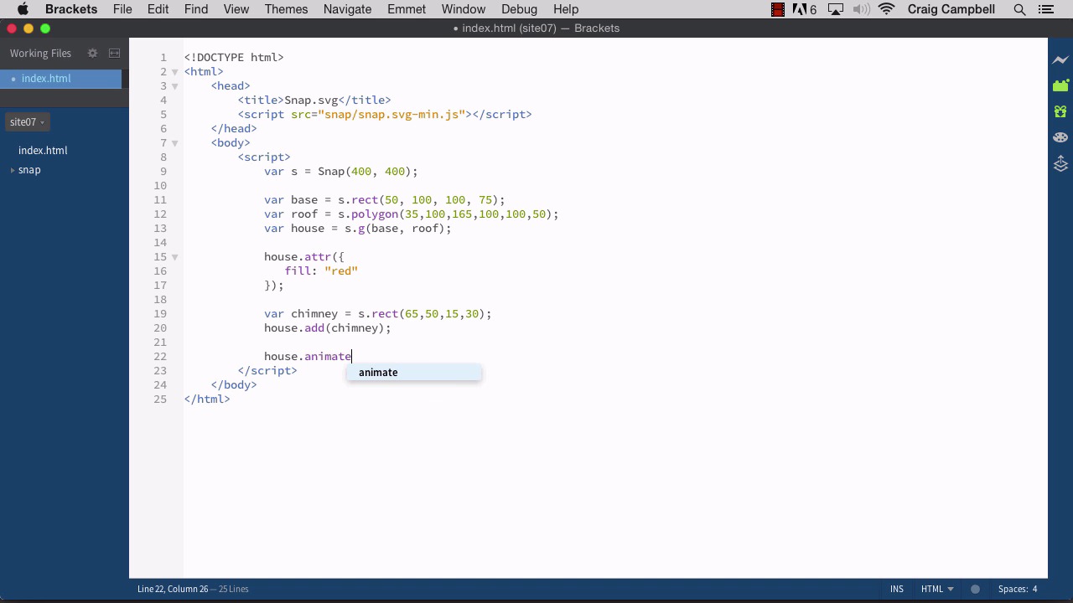Click the linting status circle indicator
Image resolution: width=1073 pixels, height=603 pixels.
click(x=975, y=589)
